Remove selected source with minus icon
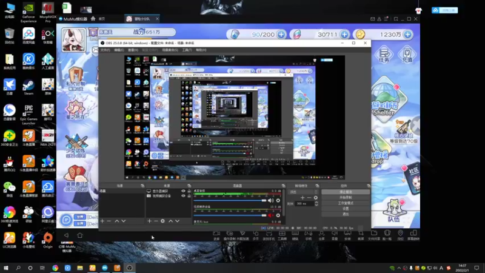 tap(156, 221)
